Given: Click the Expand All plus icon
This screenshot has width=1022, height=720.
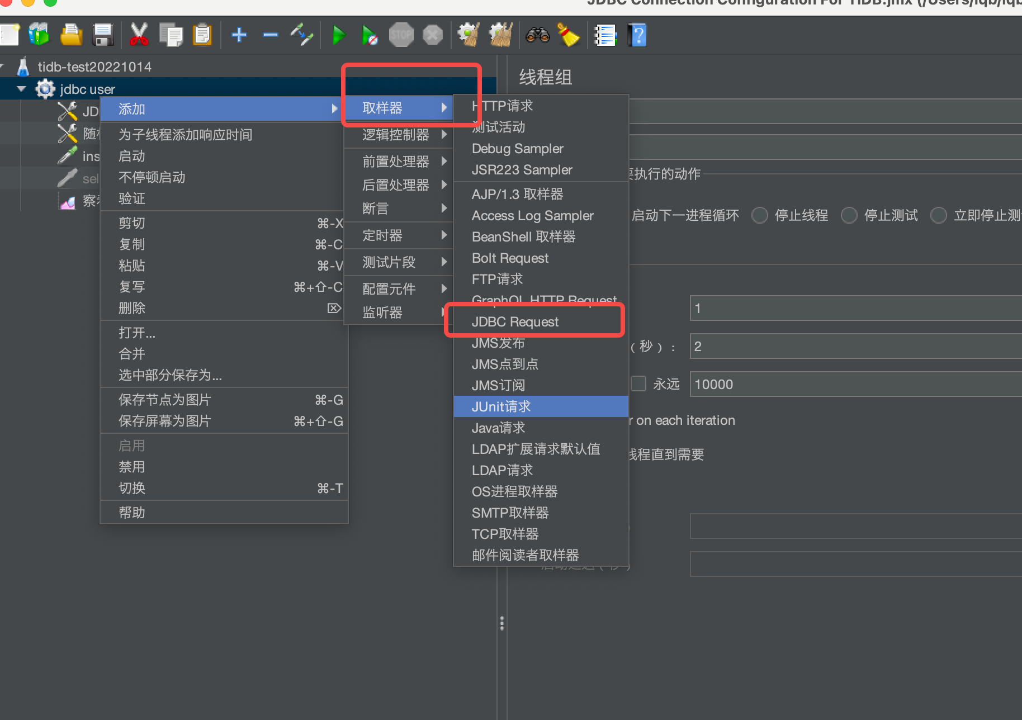Looking at the screenshot, I should (x=239, y=35).
